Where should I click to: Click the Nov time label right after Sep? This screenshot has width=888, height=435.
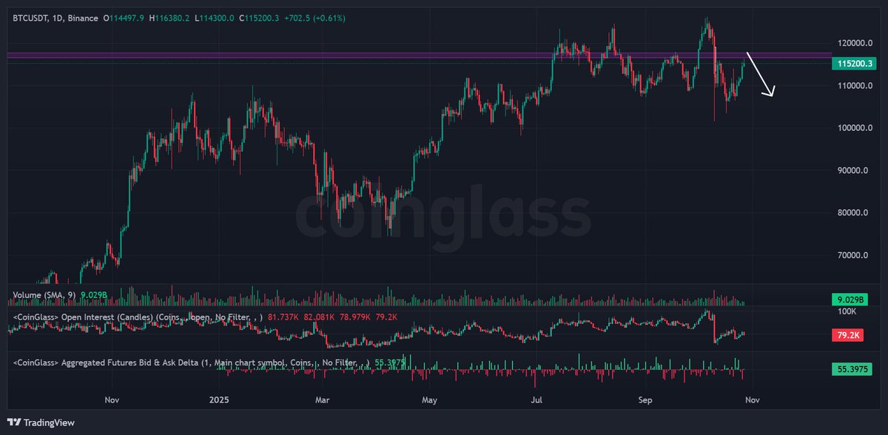(752, 399)
